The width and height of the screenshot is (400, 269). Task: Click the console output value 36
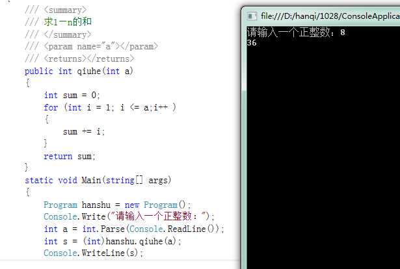click(252, 42)
